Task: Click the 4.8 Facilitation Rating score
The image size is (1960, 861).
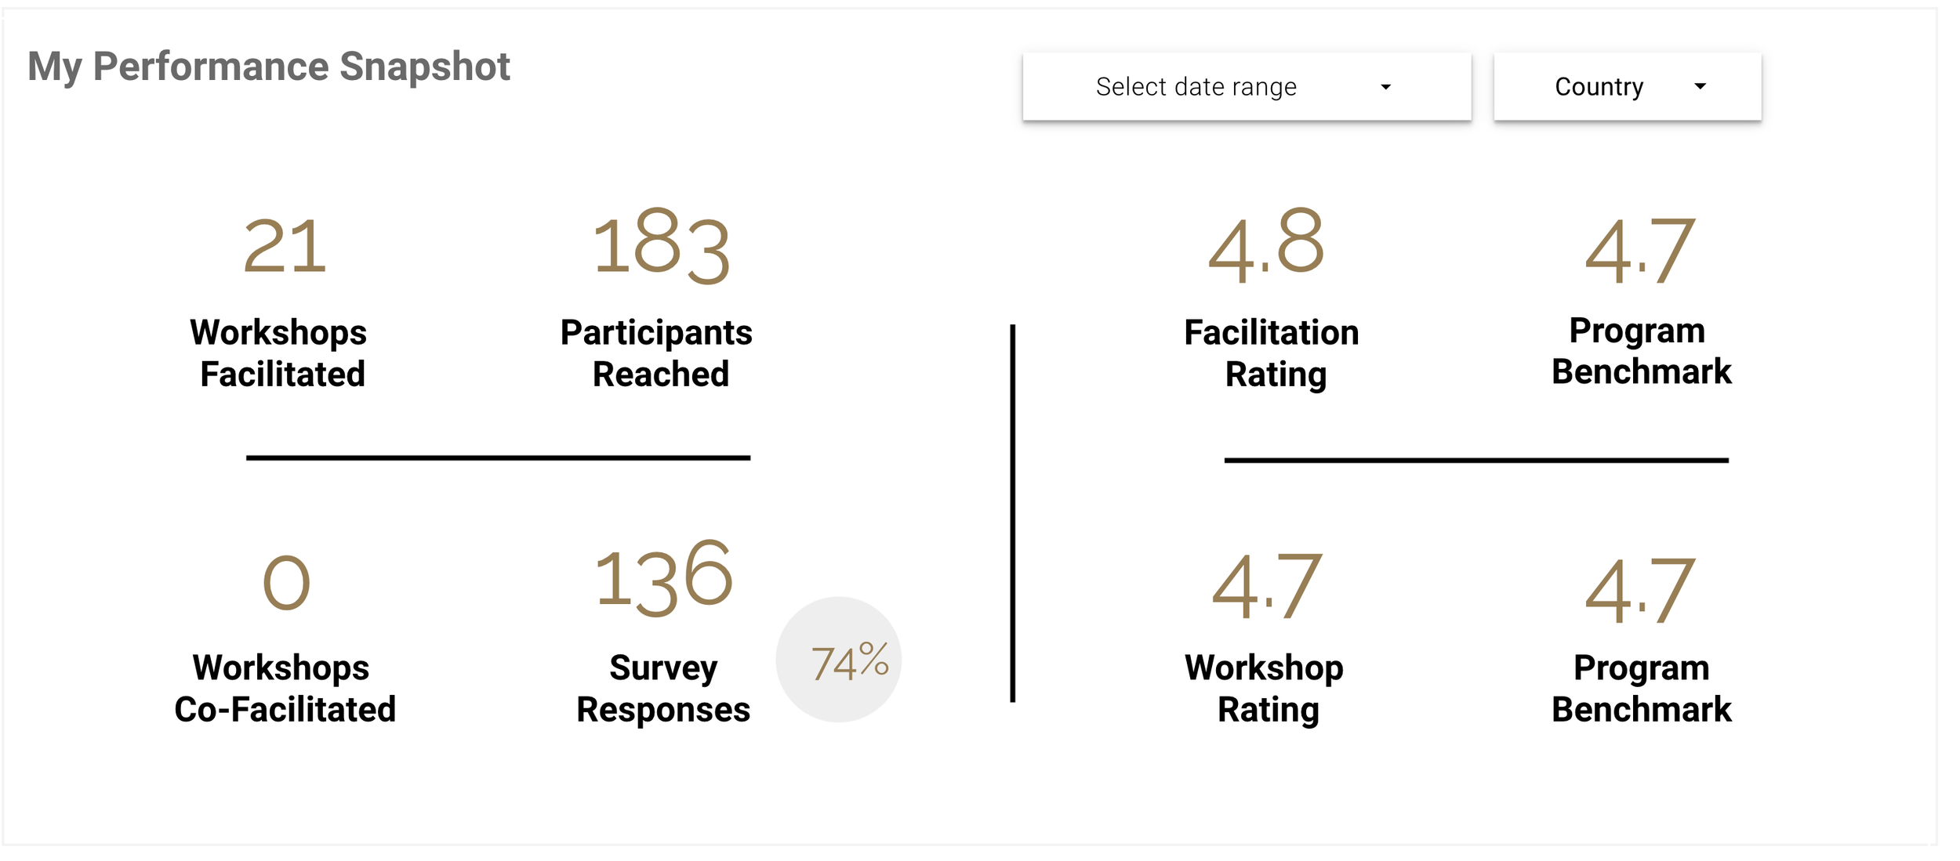Action: pos(1266,244)
